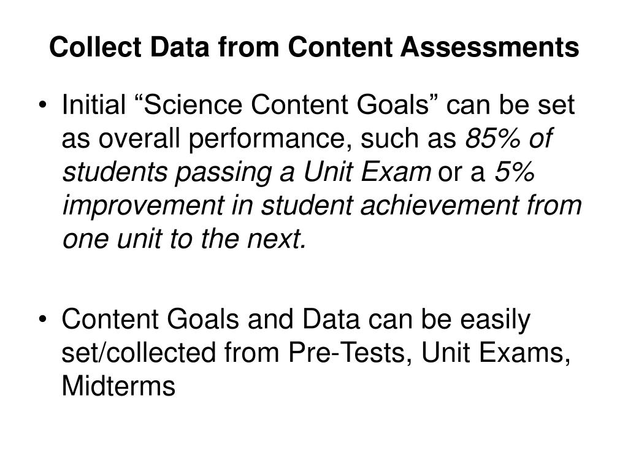Click the italic text "85% of"
Screen dimensions: 628x471
[x=508, y=138]
